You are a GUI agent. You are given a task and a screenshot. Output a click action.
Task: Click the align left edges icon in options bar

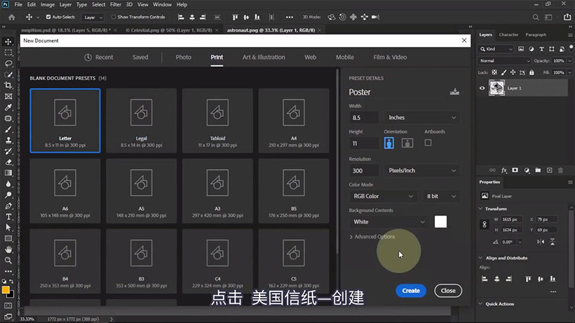coord(181,17)
